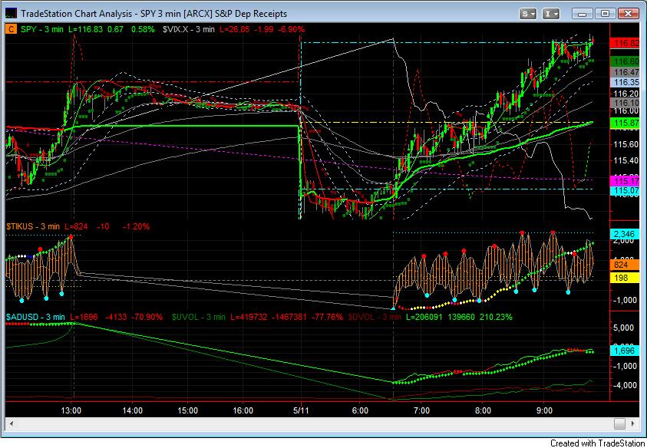Image resolution: width=647 pixels, height=448 pixels.
Task: Click the 16:00 time axis label
Action: coord(243,411)
